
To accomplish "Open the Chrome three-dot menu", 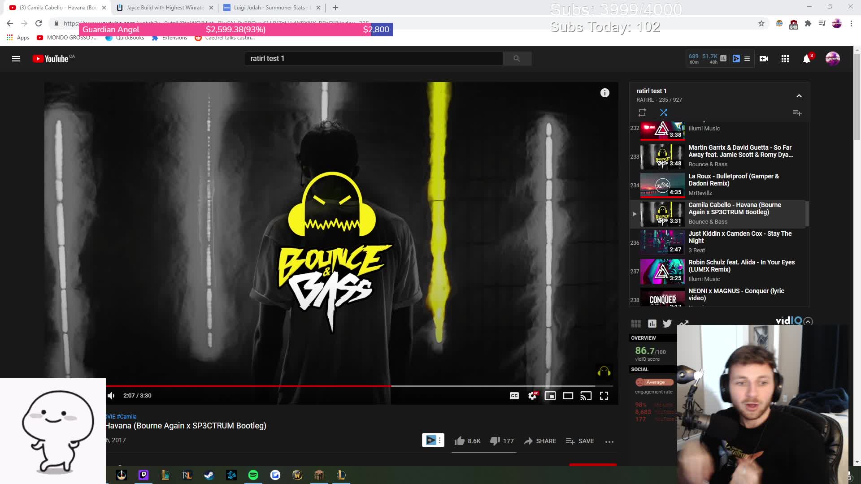I will (x=851, y=23).
